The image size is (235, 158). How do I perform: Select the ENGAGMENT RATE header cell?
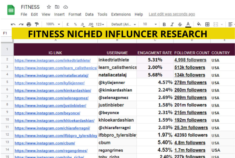point(155,49)
